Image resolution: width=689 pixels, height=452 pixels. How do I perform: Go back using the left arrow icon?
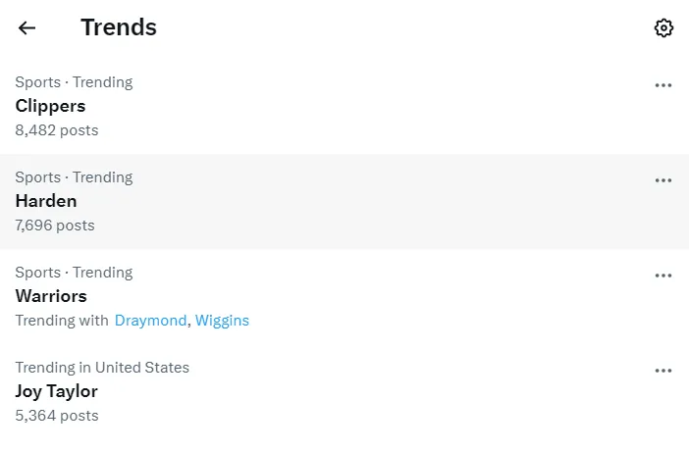coord(26,28)
